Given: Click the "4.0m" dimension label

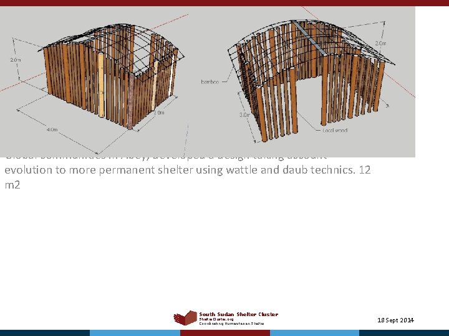Looking at the screenshot, I should tap(52, 129).
